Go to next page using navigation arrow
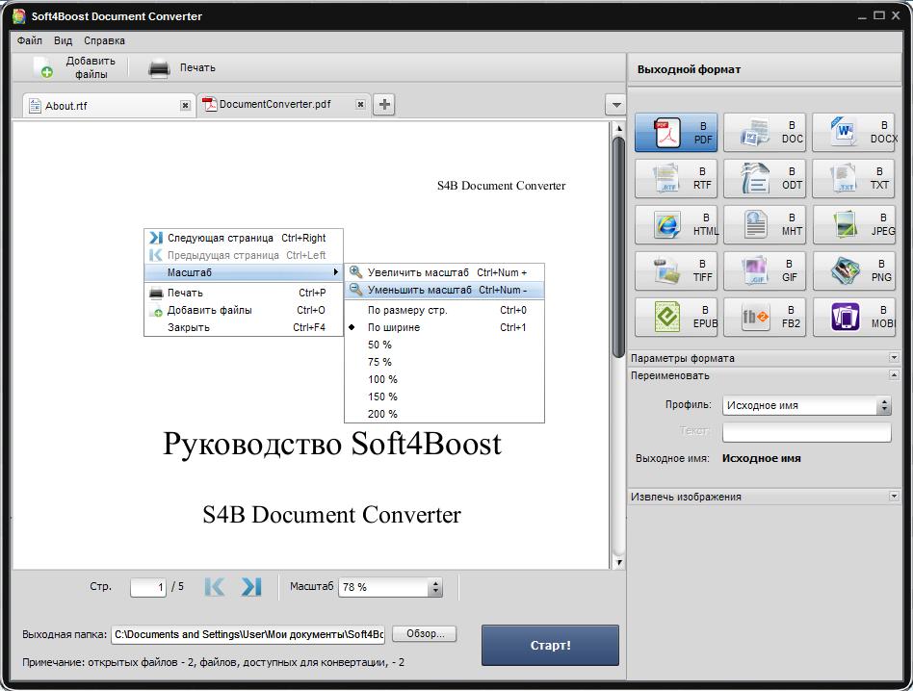This screenshot has width=913, height=691. [251, 587]
